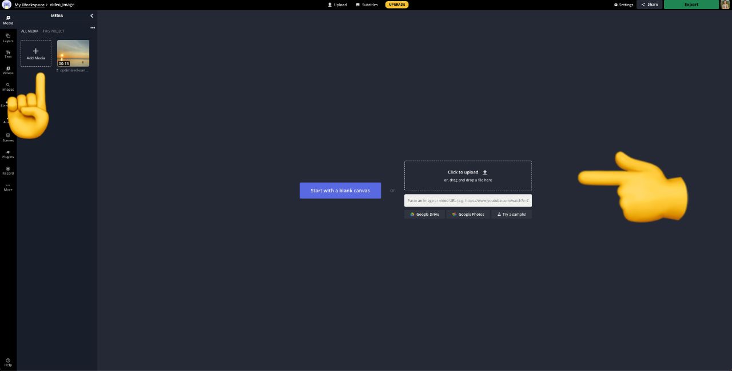This screenshot has height=371, width=732.
Task: Open the My Workspace breadcrumb link
Action: click(x=29, y=5)
